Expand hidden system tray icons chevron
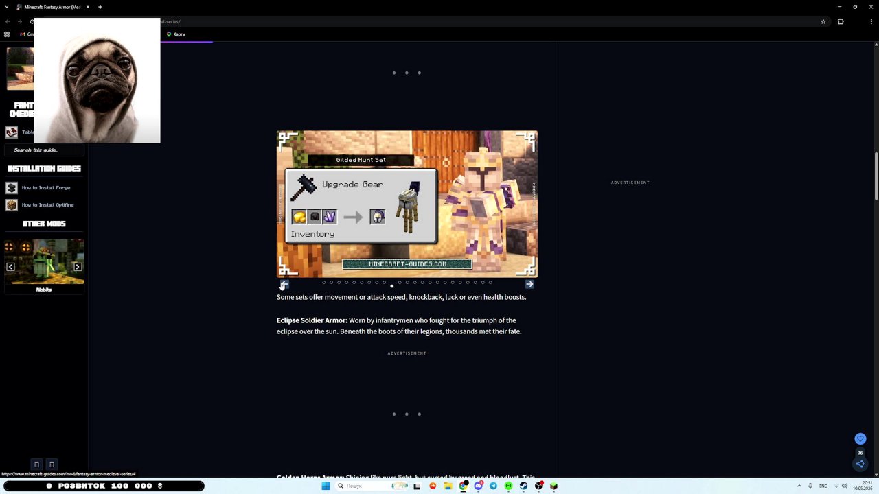This screenshot has width=879, height=494. (799, 486)
